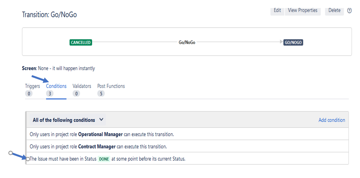The image size is (360, 178).
Task: Switch to the Conditions tab
Action: [56, 86]
